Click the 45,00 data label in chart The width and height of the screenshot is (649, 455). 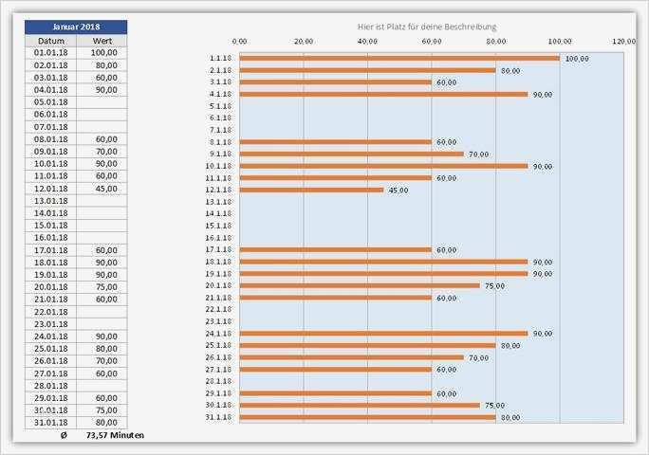[x=399, y=191]
